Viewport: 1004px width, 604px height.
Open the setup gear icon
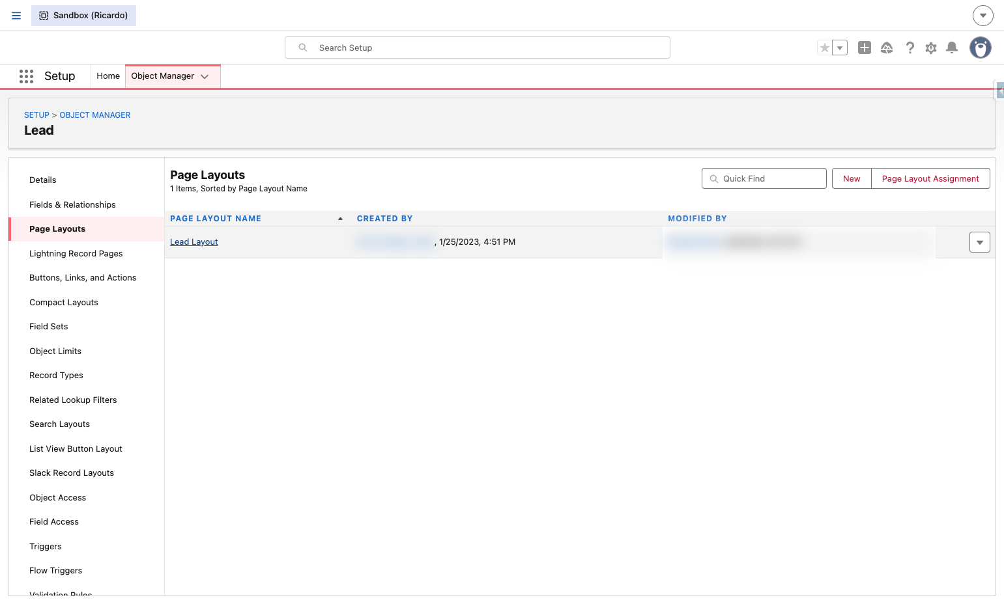(931, 48)
